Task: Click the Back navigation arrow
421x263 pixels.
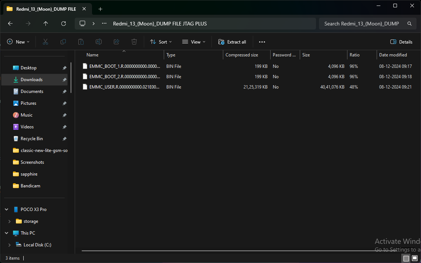Action: (x=10, y=24)
